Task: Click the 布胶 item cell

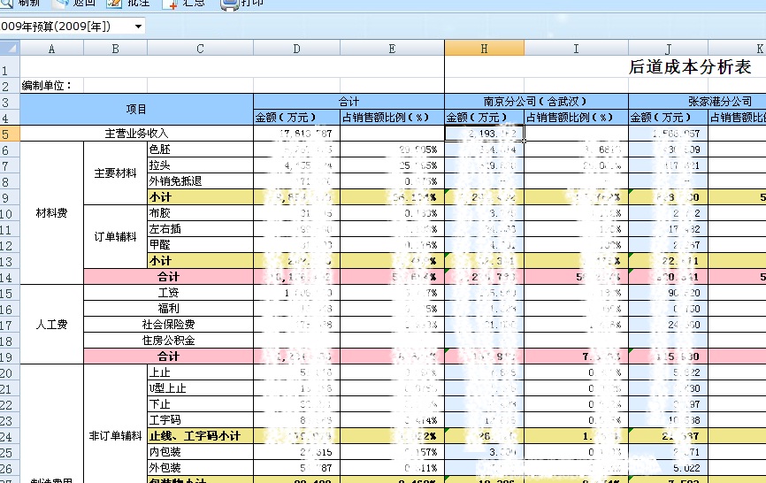Action: point(200,213)
